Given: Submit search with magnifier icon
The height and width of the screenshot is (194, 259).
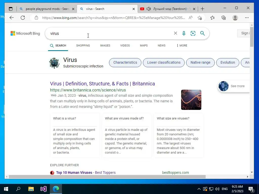Looking at the screenshot, I should (203, 33).
